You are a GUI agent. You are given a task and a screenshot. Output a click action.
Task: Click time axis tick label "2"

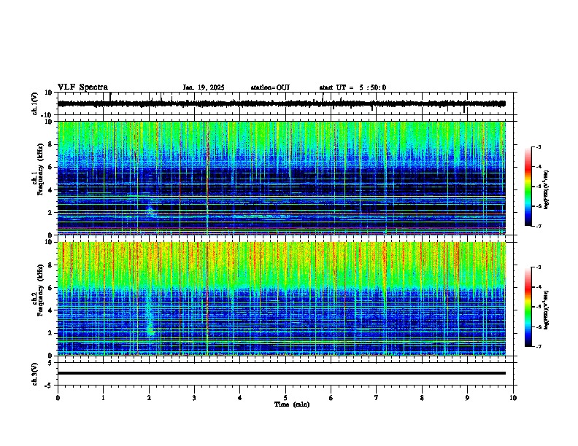point(149,398)
